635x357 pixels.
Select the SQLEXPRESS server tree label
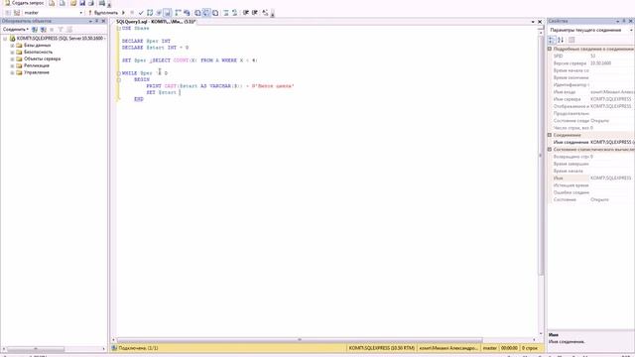pyautogui.click(x=61, y=39)
